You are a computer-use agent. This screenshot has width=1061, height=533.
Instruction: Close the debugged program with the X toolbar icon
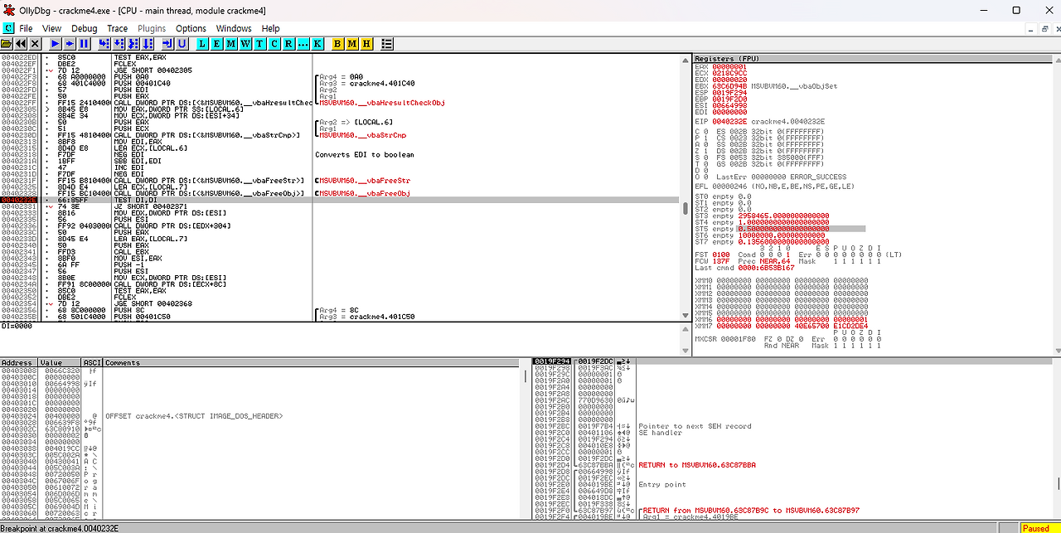(x=35, y=43)
